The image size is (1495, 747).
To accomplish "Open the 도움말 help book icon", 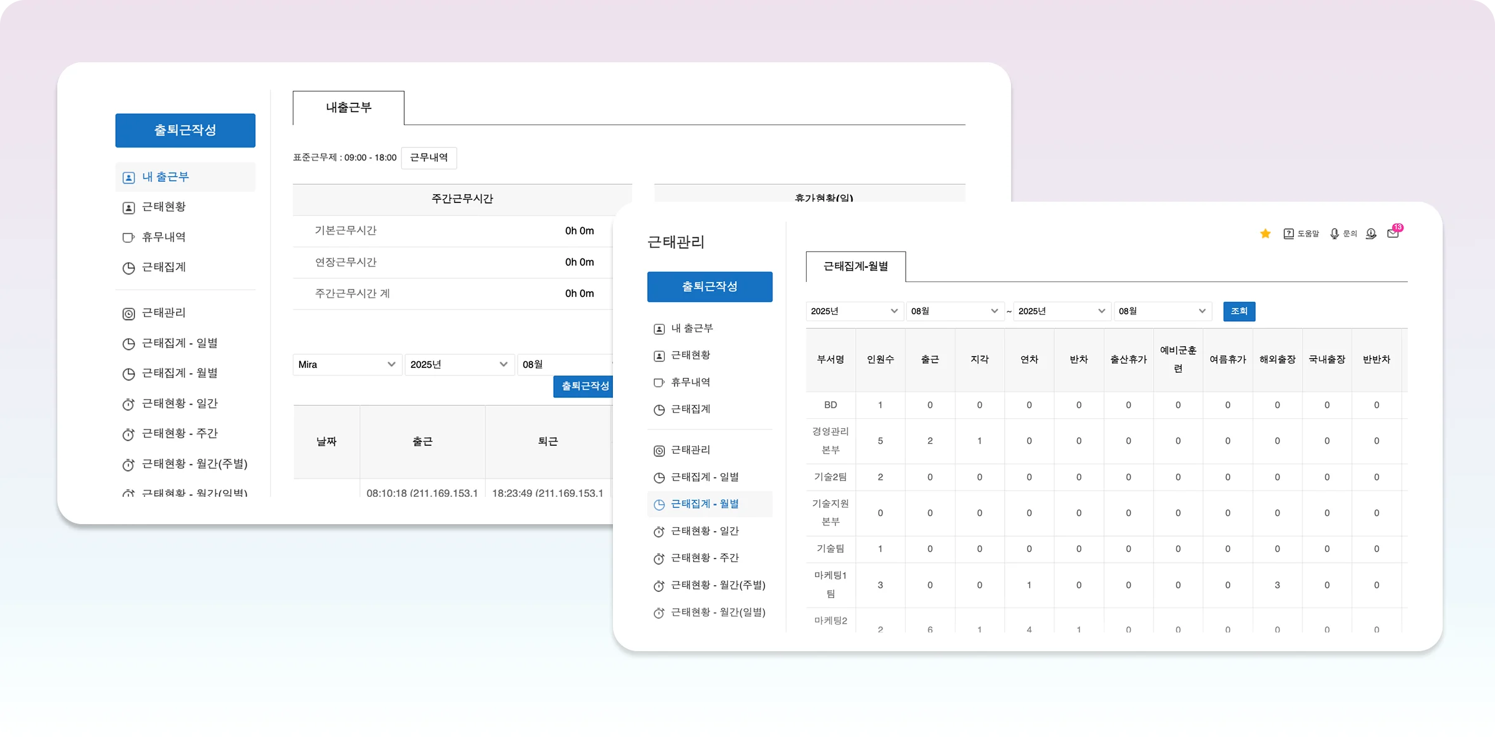I will click(x=1289, y=233).
